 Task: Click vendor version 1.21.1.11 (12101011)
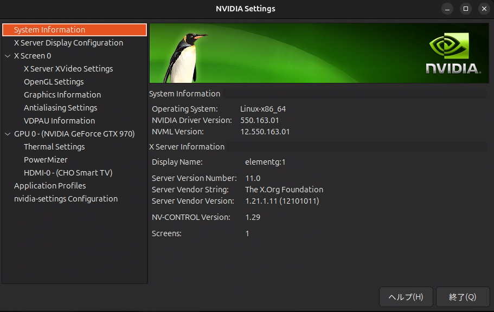pyautogui.click(x=282, y=201)
